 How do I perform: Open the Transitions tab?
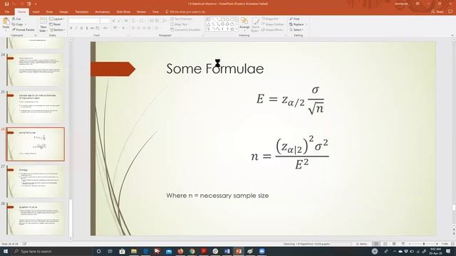point(81,12)
